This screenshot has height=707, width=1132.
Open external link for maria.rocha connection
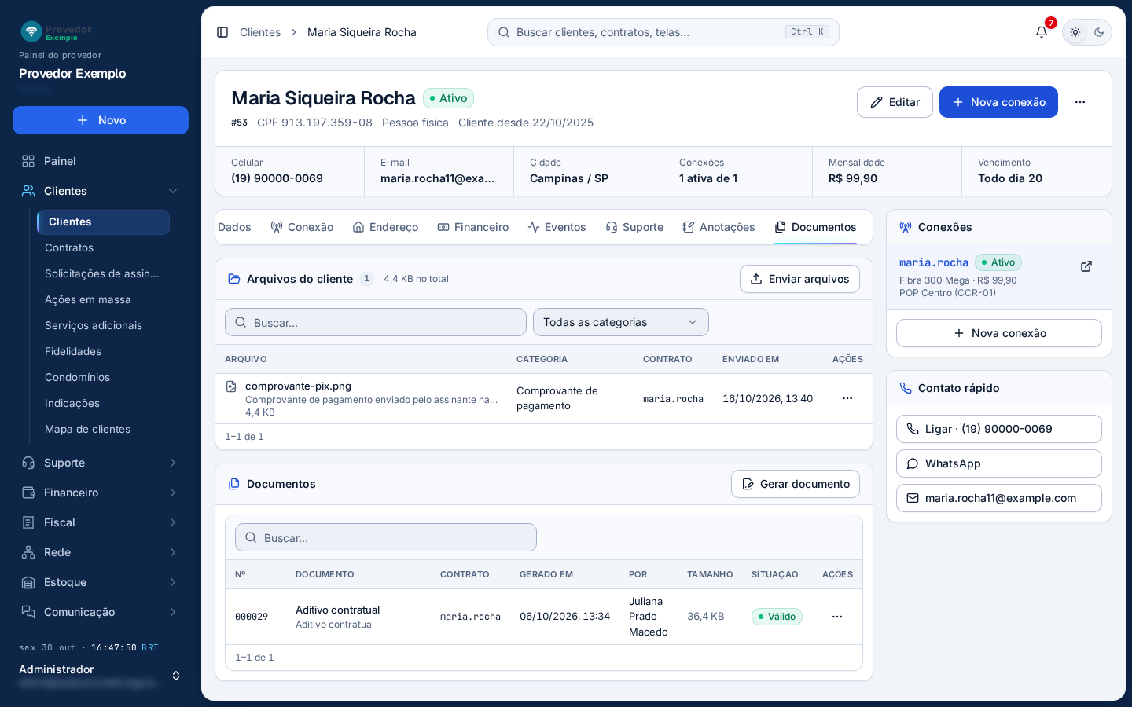[x=1086, y=266]
